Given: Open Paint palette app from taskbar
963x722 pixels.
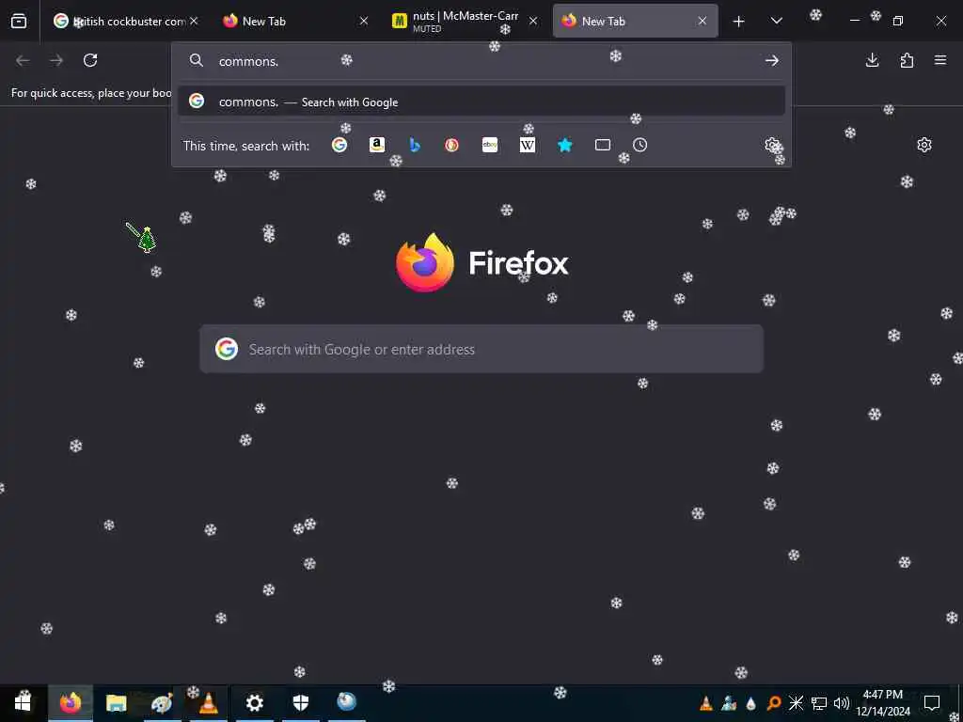Looking at the screenshot, I should 162,702.
